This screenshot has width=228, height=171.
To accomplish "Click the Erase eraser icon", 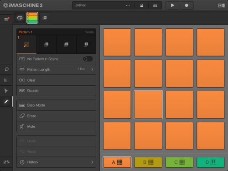I will tap(22, 116).
